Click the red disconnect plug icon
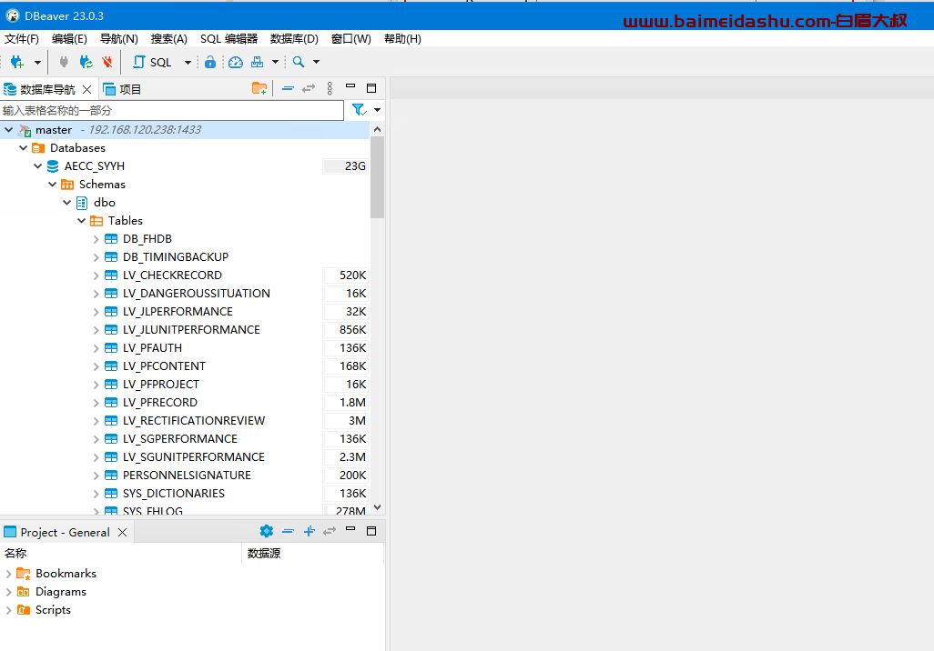The image size is (934, 651). point(107,62)
